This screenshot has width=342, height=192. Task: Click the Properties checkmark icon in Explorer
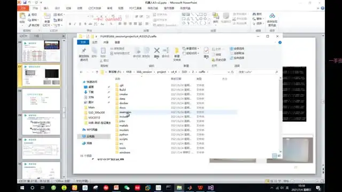[206, 51]
